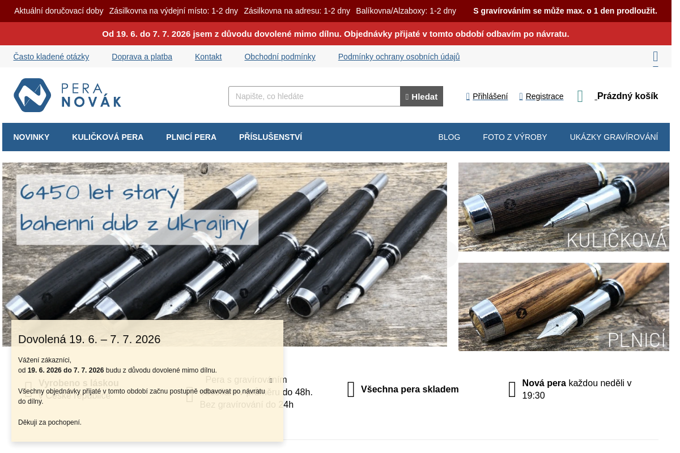
Task: Click the Hledat search button
Action: click(x=422, y=96)
